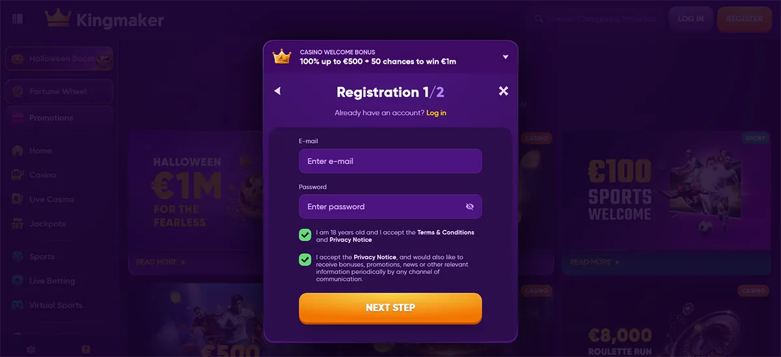Expand the Casino Welcome Bonus dropdown arrow
Screen dimensions: 781x357
[x=506, y=57]
